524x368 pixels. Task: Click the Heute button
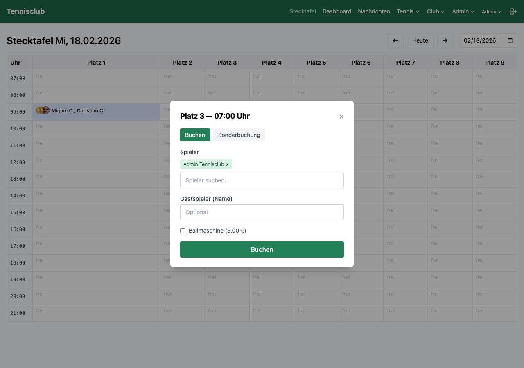click(x=420, y=40)
